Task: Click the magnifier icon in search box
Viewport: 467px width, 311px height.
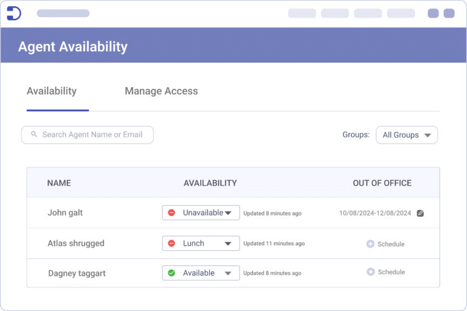Action: pos(34,135)
